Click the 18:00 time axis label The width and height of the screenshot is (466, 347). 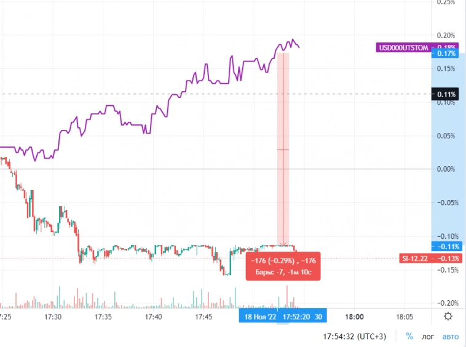coord(354,316)
